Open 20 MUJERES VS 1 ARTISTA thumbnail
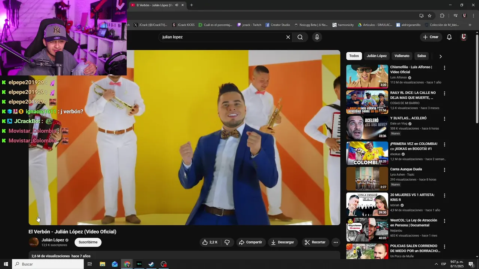479x269 pixels. tap(367, 204)
